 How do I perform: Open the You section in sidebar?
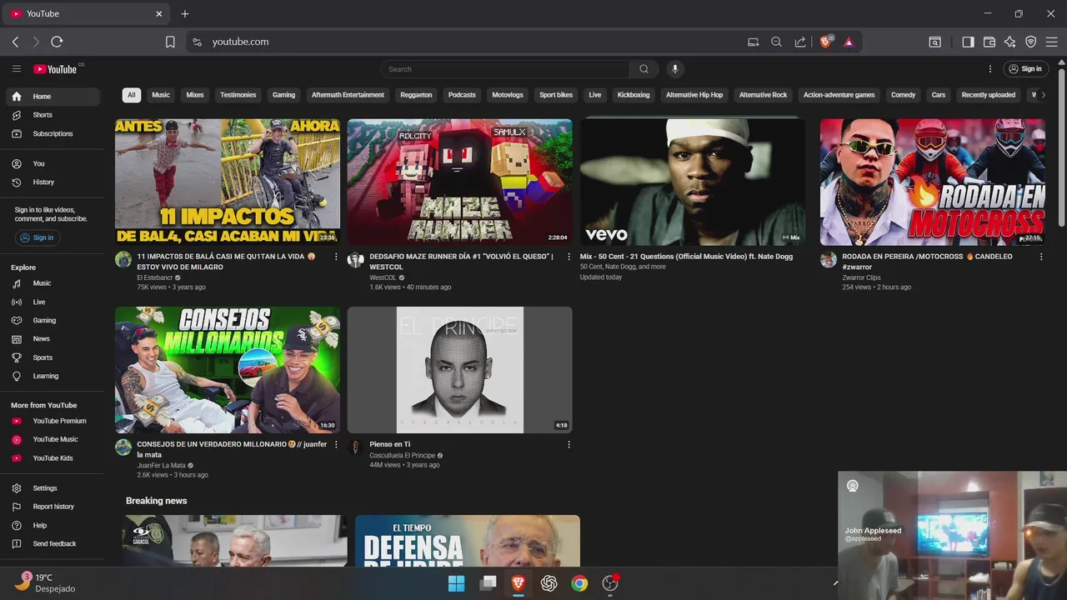pyautogui.click(x=52, y=163)
